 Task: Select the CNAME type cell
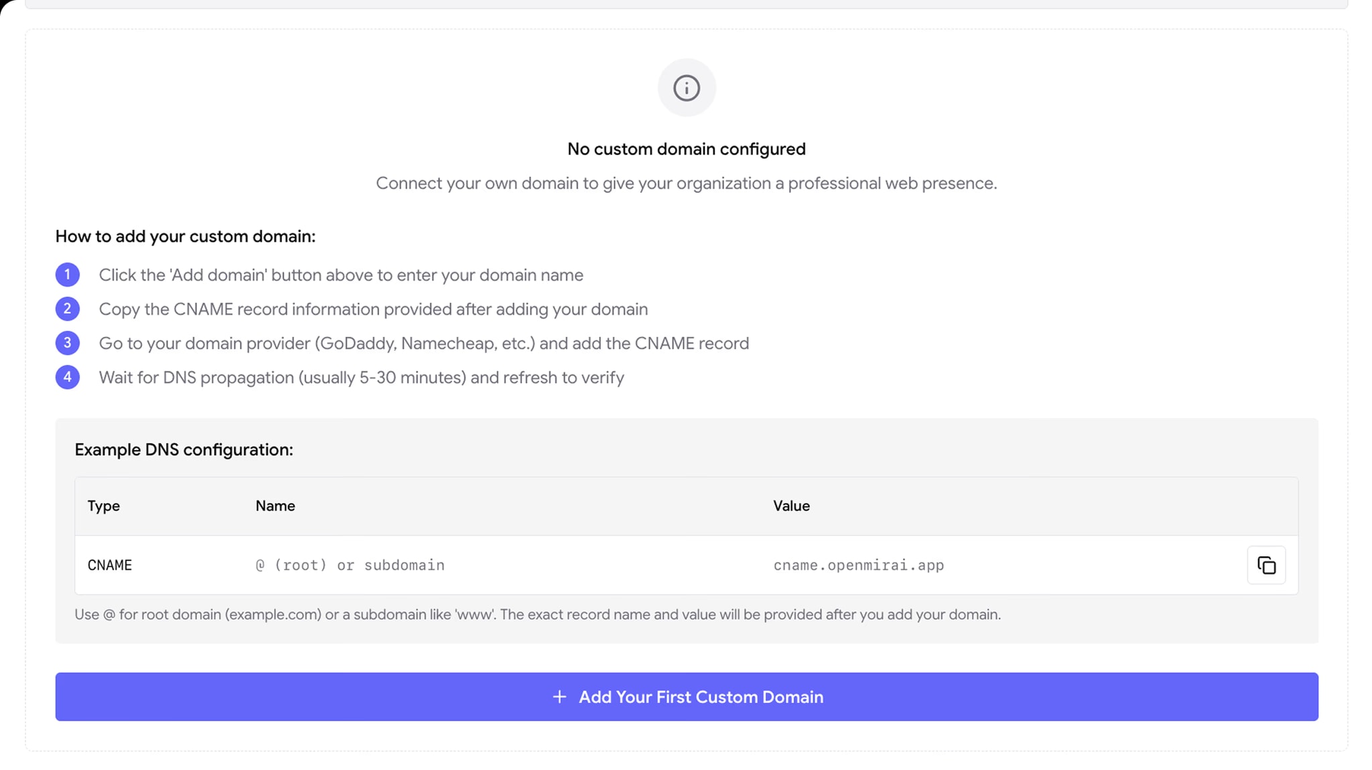pos(109,565)
